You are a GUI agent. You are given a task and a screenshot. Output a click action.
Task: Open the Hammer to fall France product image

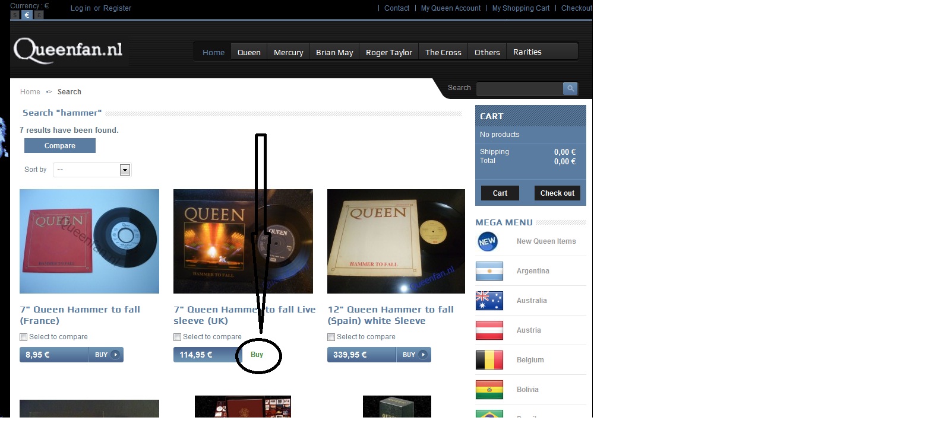point(89,241)
